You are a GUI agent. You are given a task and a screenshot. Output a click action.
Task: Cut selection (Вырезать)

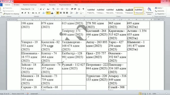(7, 8)
